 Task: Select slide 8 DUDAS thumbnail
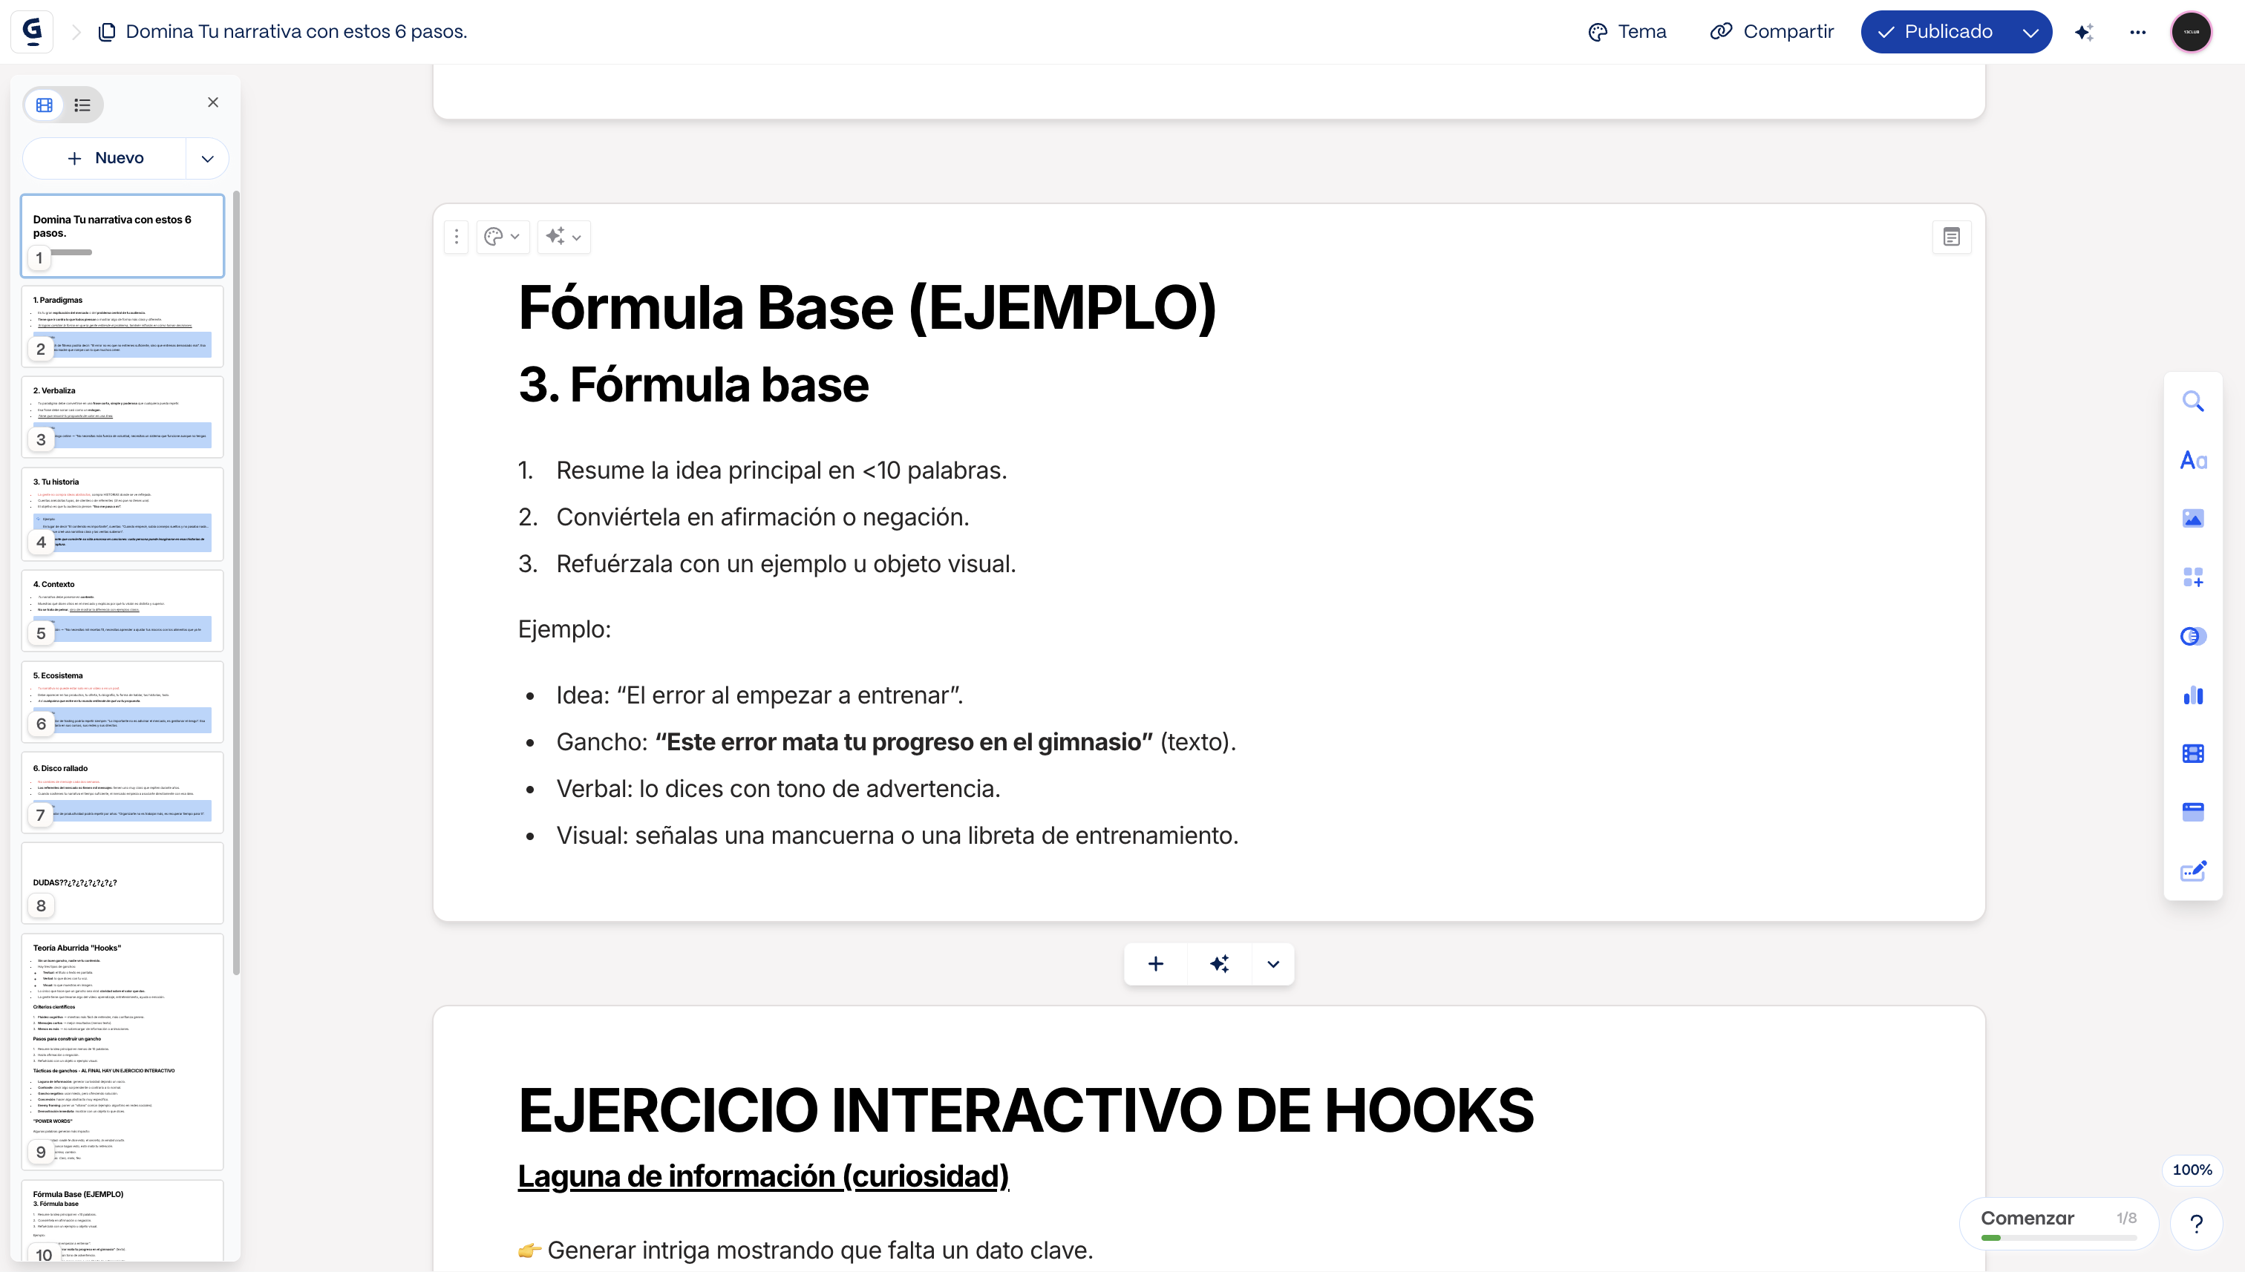[x=122, y=882]
